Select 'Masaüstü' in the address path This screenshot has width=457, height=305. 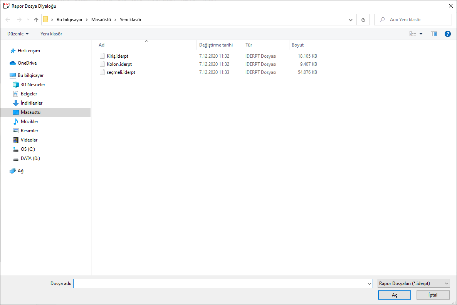[101, 20]
